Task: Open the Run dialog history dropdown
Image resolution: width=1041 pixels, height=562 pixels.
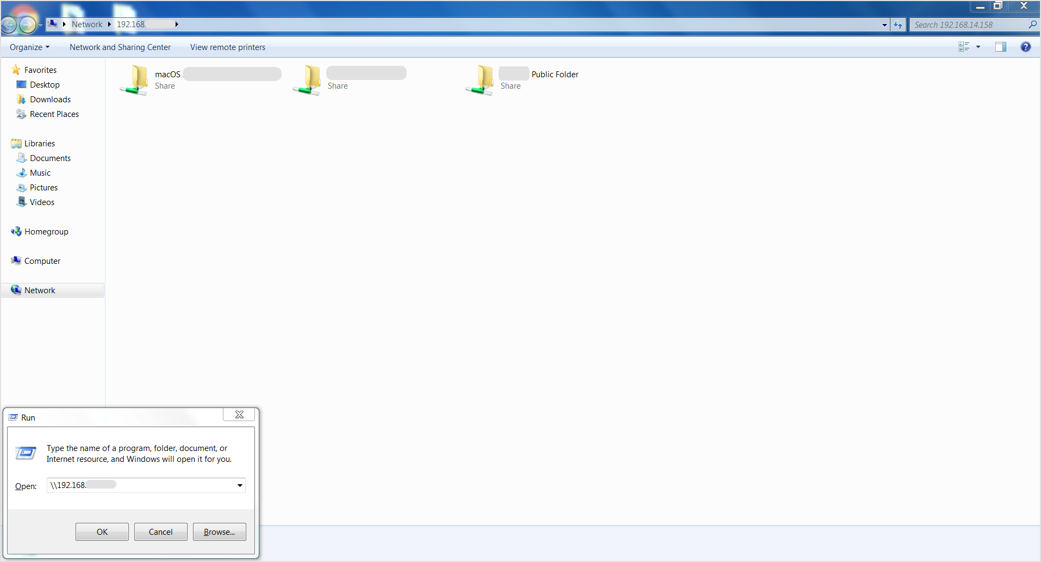Action: tap(239, 485)
